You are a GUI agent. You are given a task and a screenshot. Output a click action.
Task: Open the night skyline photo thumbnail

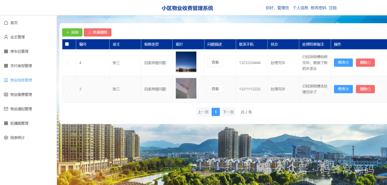point(186,62)
